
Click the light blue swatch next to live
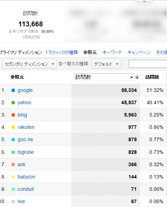pyautogui.click(x=13, y=201)
